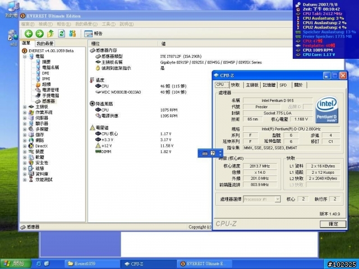
Task: Open the 檢視 View menu in EVEREST
Action: coord(45,24)
